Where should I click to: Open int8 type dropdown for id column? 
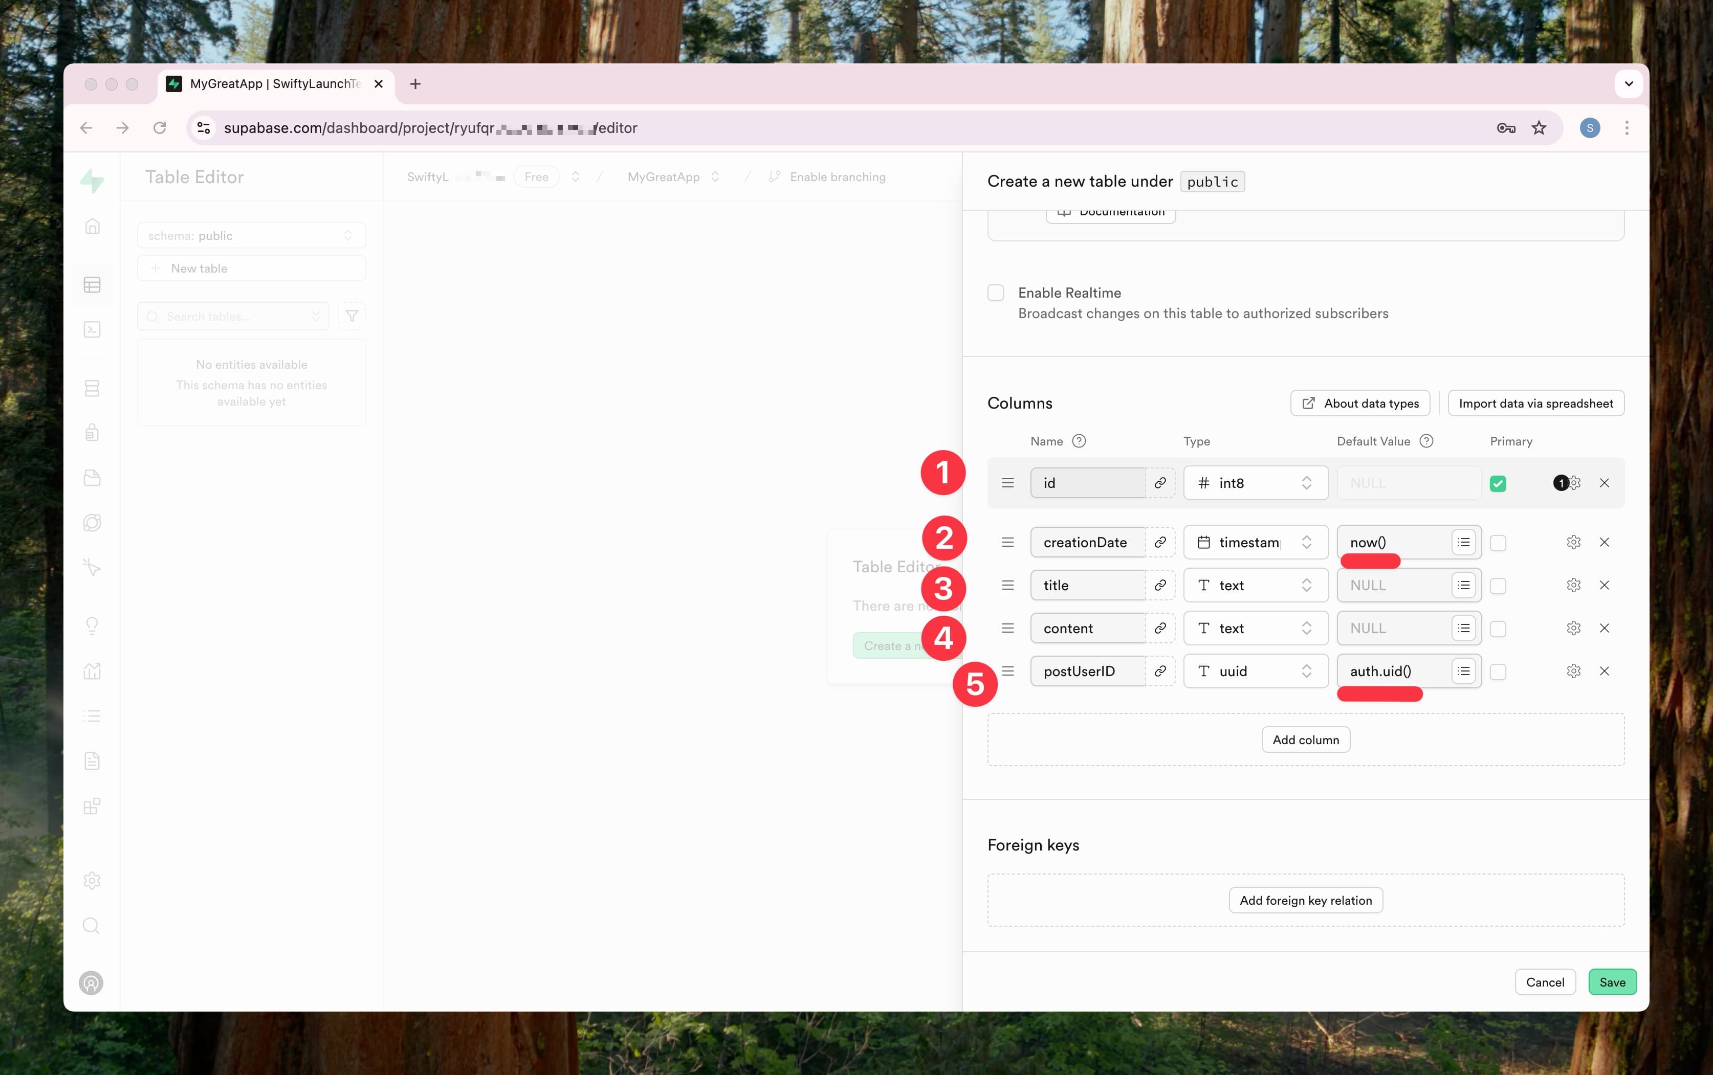[x=1256, y=483]
